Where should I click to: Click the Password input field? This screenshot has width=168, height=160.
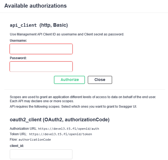pos(41,67)
